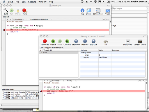Go forward in debugger editor history

47,81
